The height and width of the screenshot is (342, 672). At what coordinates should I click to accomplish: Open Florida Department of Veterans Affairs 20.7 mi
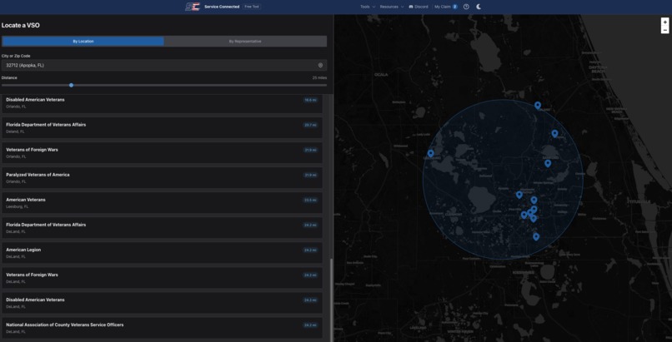pyautogui.click(x=162, y=128)
